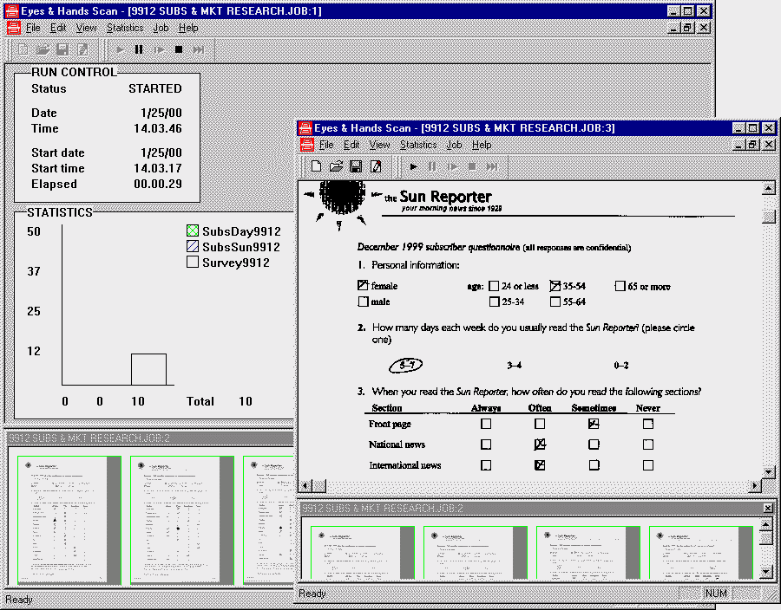Tick the male checkbox on the questionnaire
Screen dimensions: 781x610
coord(363,302)
